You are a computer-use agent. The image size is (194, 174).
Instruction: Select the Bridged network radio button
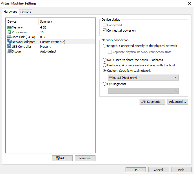[105, 46]
